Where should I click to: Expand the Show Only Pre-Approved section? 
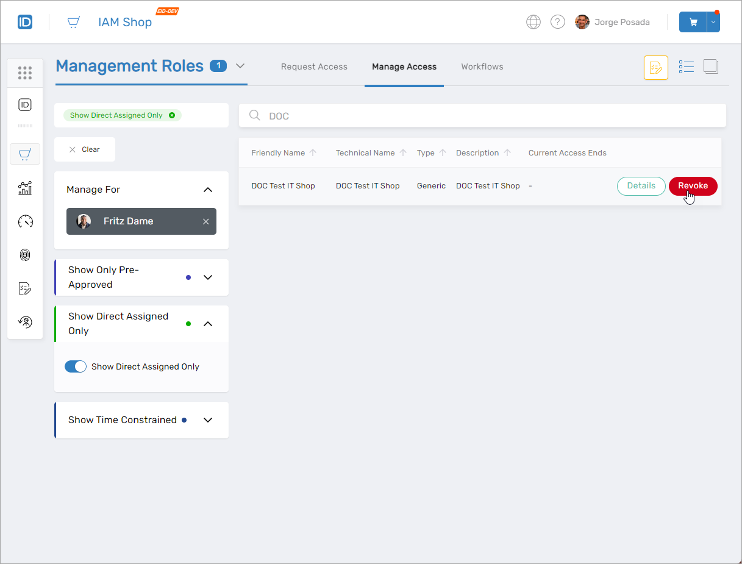[207, 277]
